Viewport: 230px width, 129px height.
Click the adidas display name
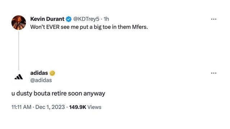tap(39, 73)
